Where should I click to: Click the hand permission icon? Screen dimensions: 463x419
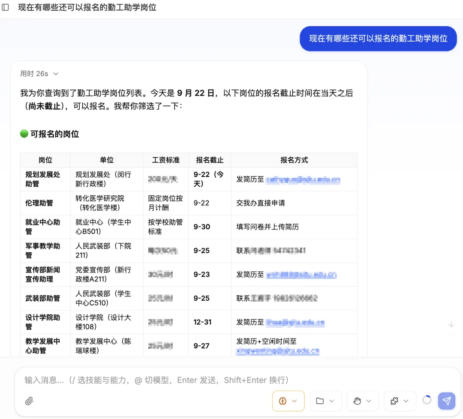(x=357, y=401)
